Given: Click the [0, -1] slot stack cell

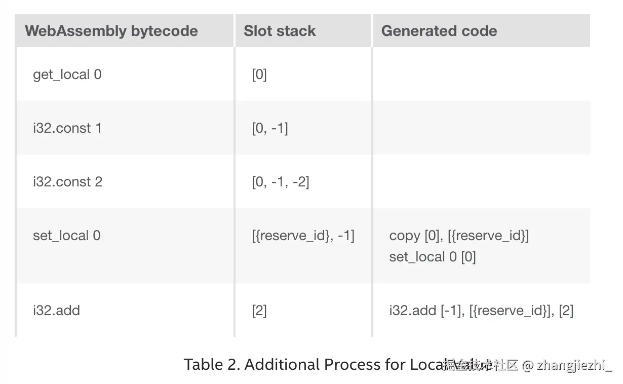Looking at the screenshot, I should (303, 128).
